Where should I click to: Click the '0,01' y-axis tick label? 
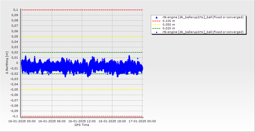pyautogui.click(x=15, y=58)
